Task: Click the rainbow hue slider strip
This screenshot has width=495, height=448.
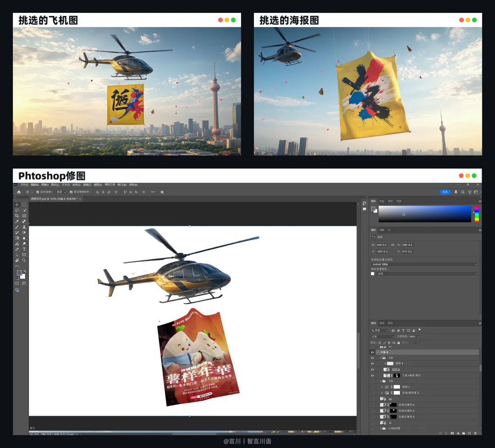Action: pyautogui.click(x=477, y=213)
